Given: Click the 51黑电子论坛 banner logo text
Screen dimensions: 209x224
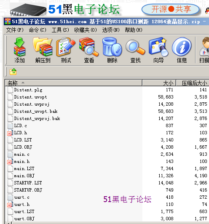Looking at the screenshot, I should [x=84, y=9].
